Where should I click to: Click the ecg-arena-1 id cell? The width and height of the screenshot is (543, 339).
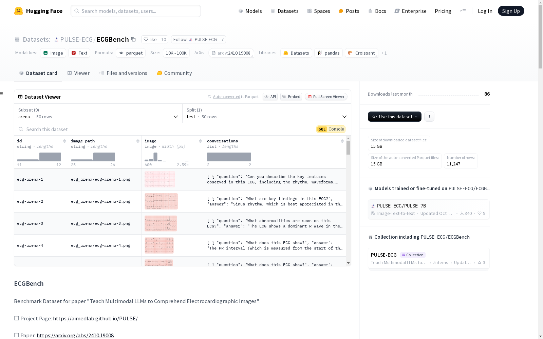tap(41, 179)
